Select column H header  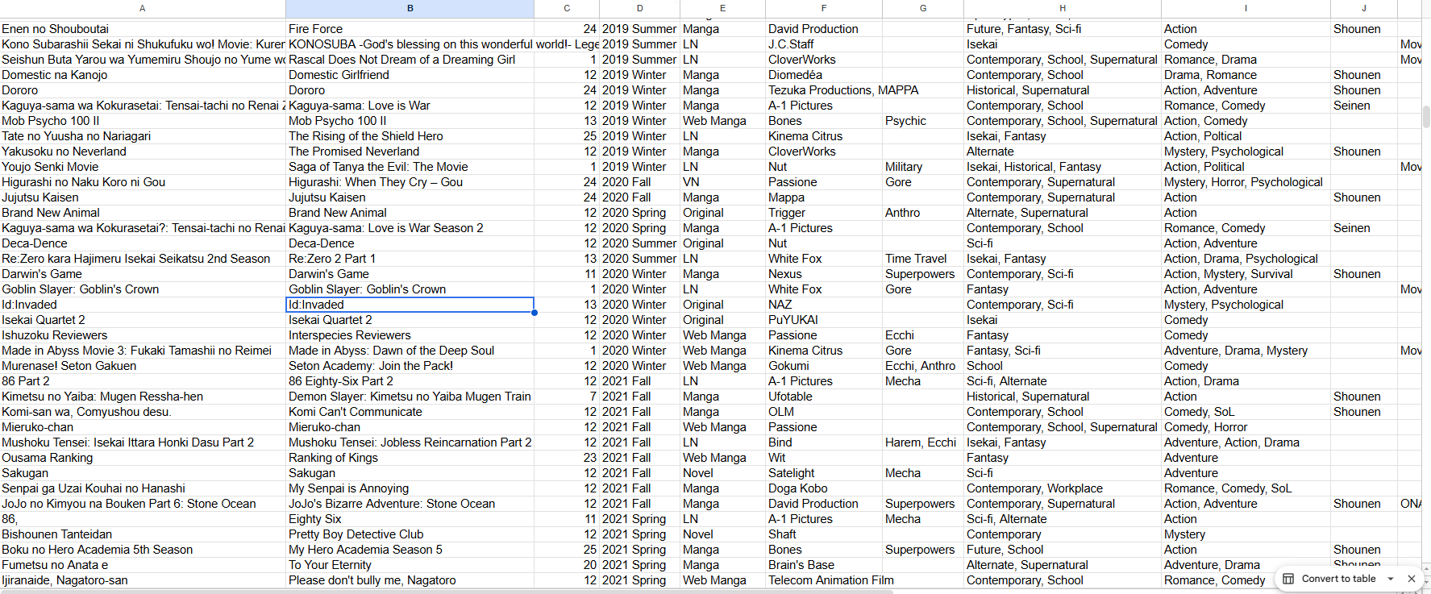tap(1063, 8)
